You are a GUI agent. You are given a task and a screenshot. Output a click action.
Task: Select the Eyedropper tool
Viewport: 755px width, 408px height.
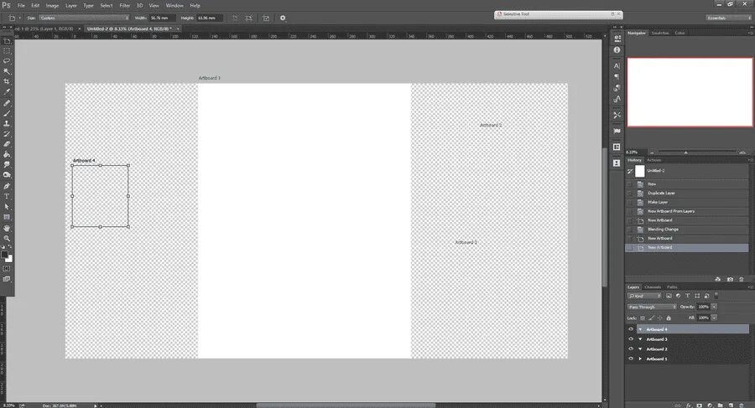click(x=7, y=91)
